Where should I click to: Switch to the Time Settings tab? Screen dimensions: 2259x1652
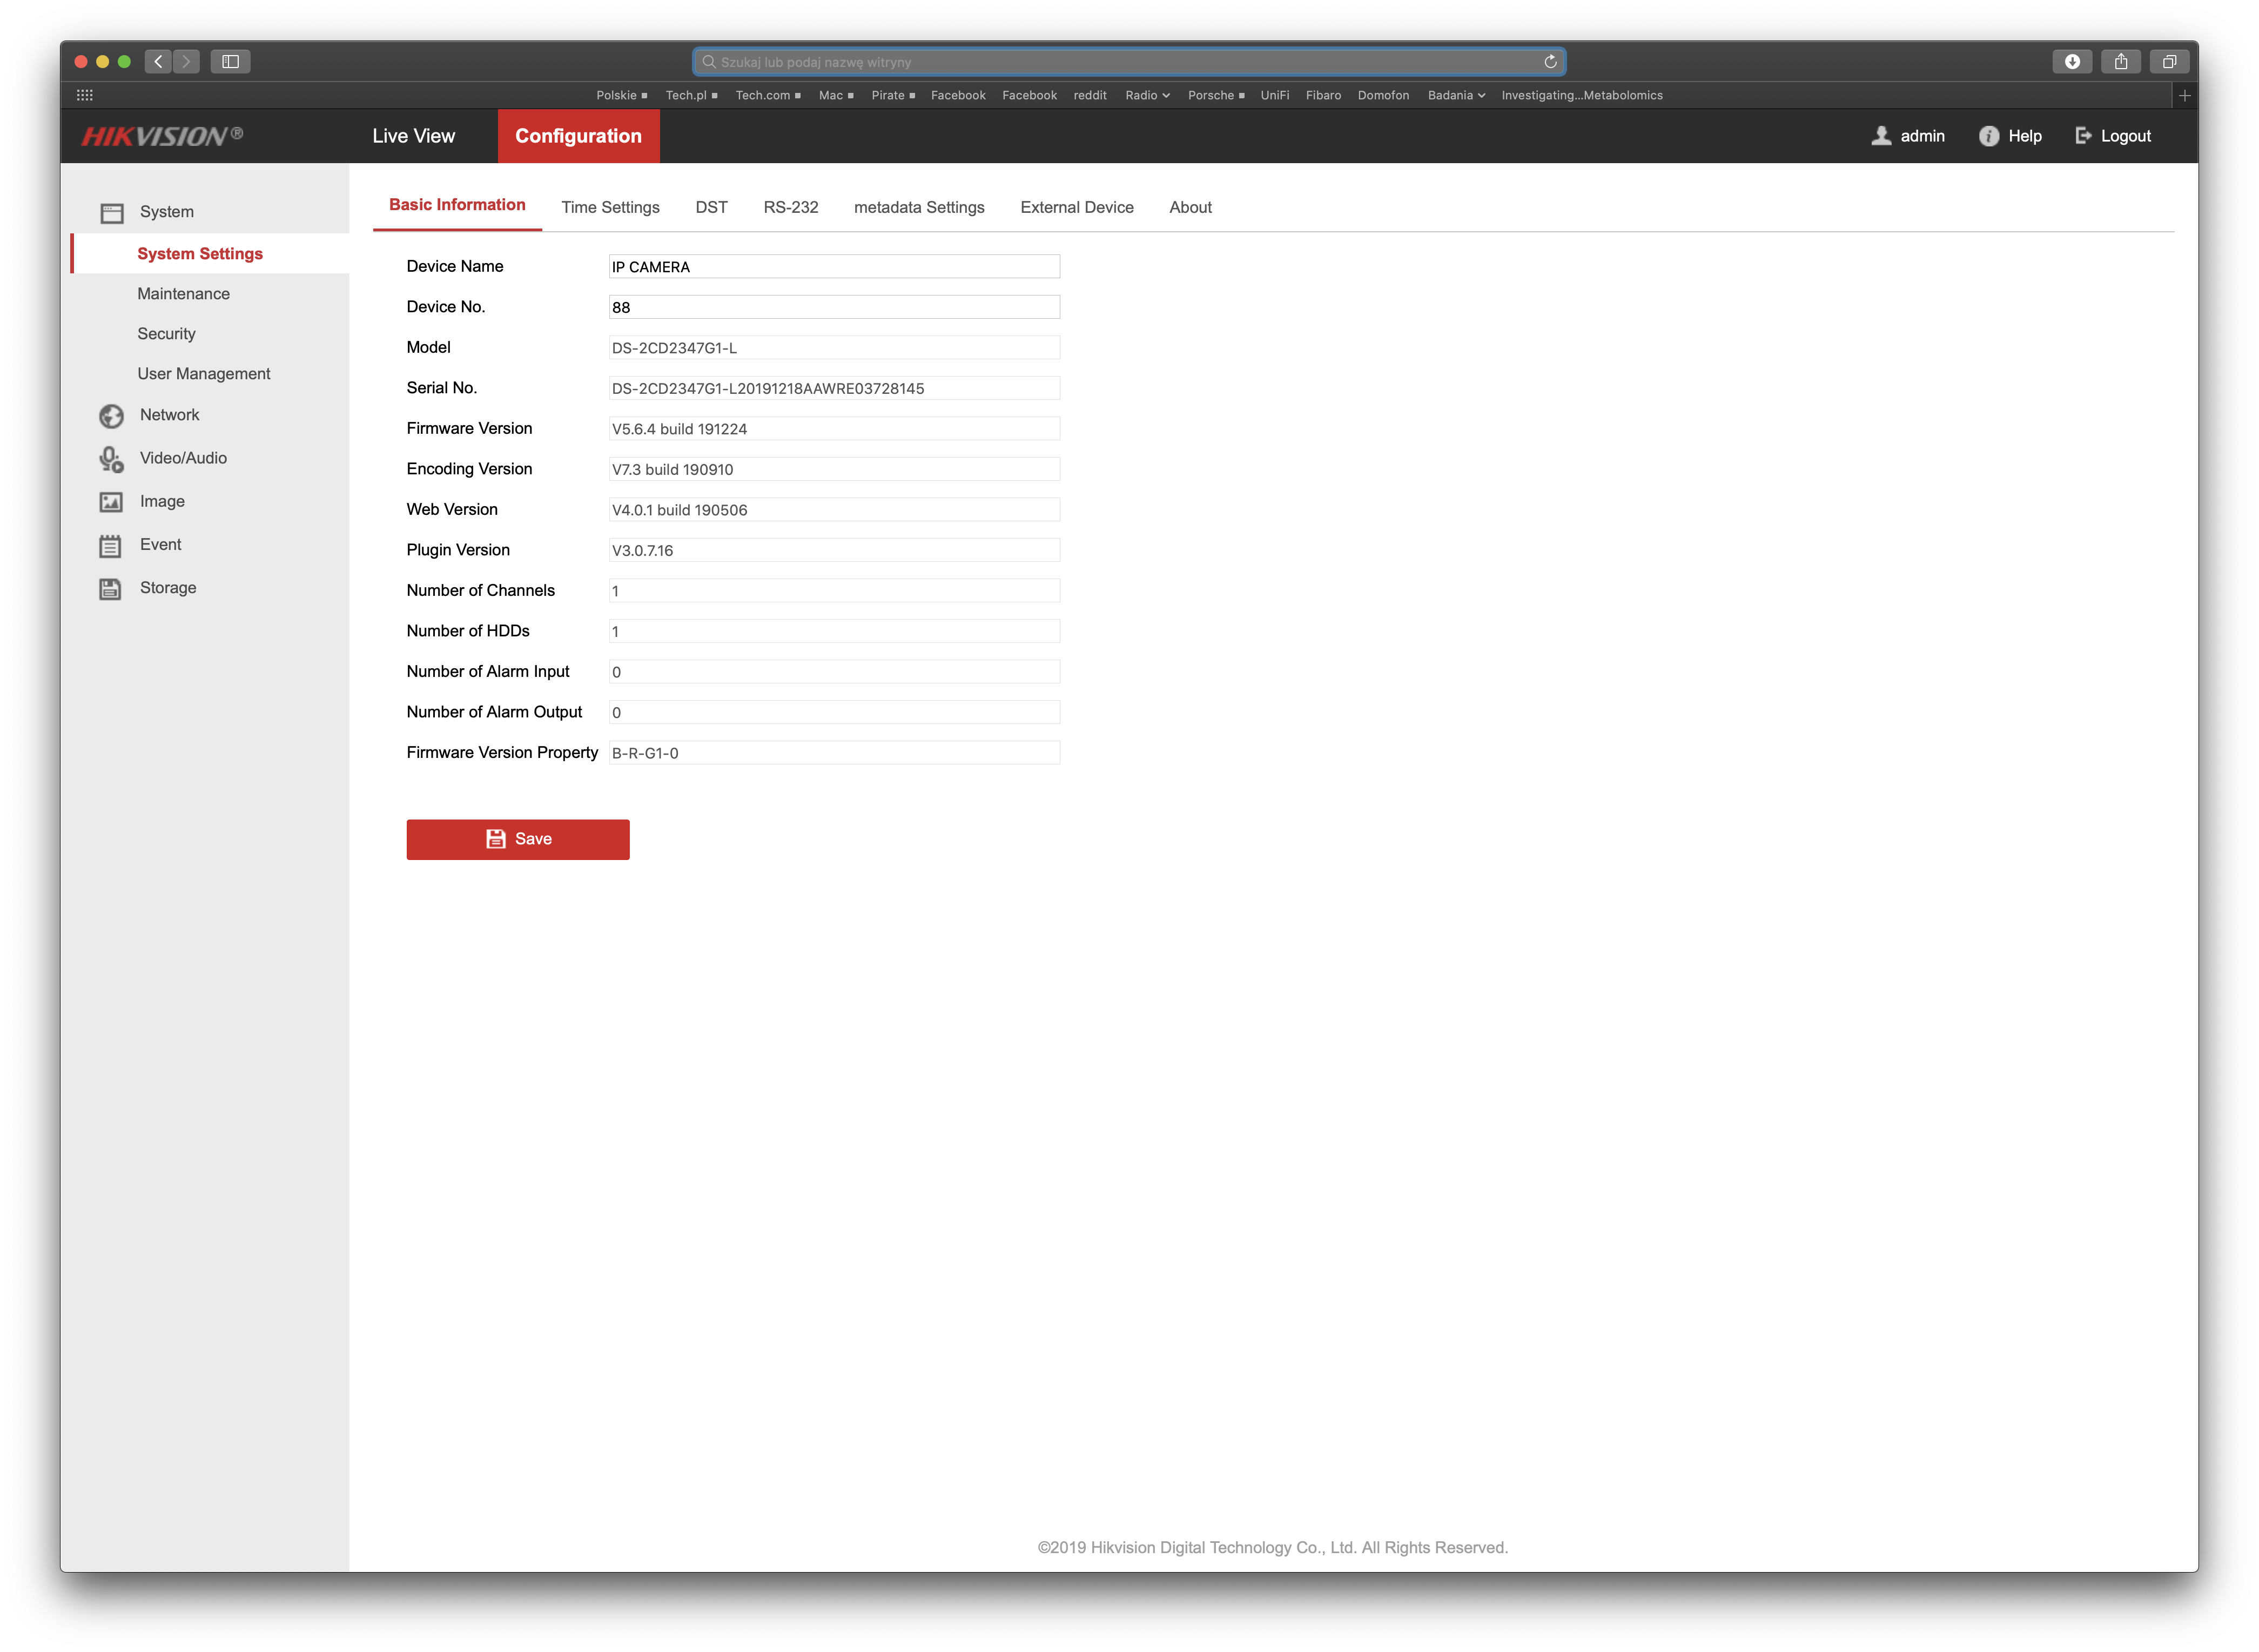click(610, 207)
